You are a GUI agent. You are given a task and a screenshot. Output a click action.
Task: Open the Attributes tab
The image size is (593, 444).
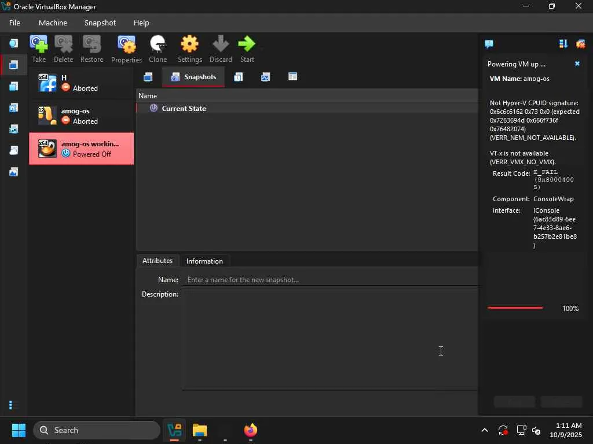tap(158, 261)
